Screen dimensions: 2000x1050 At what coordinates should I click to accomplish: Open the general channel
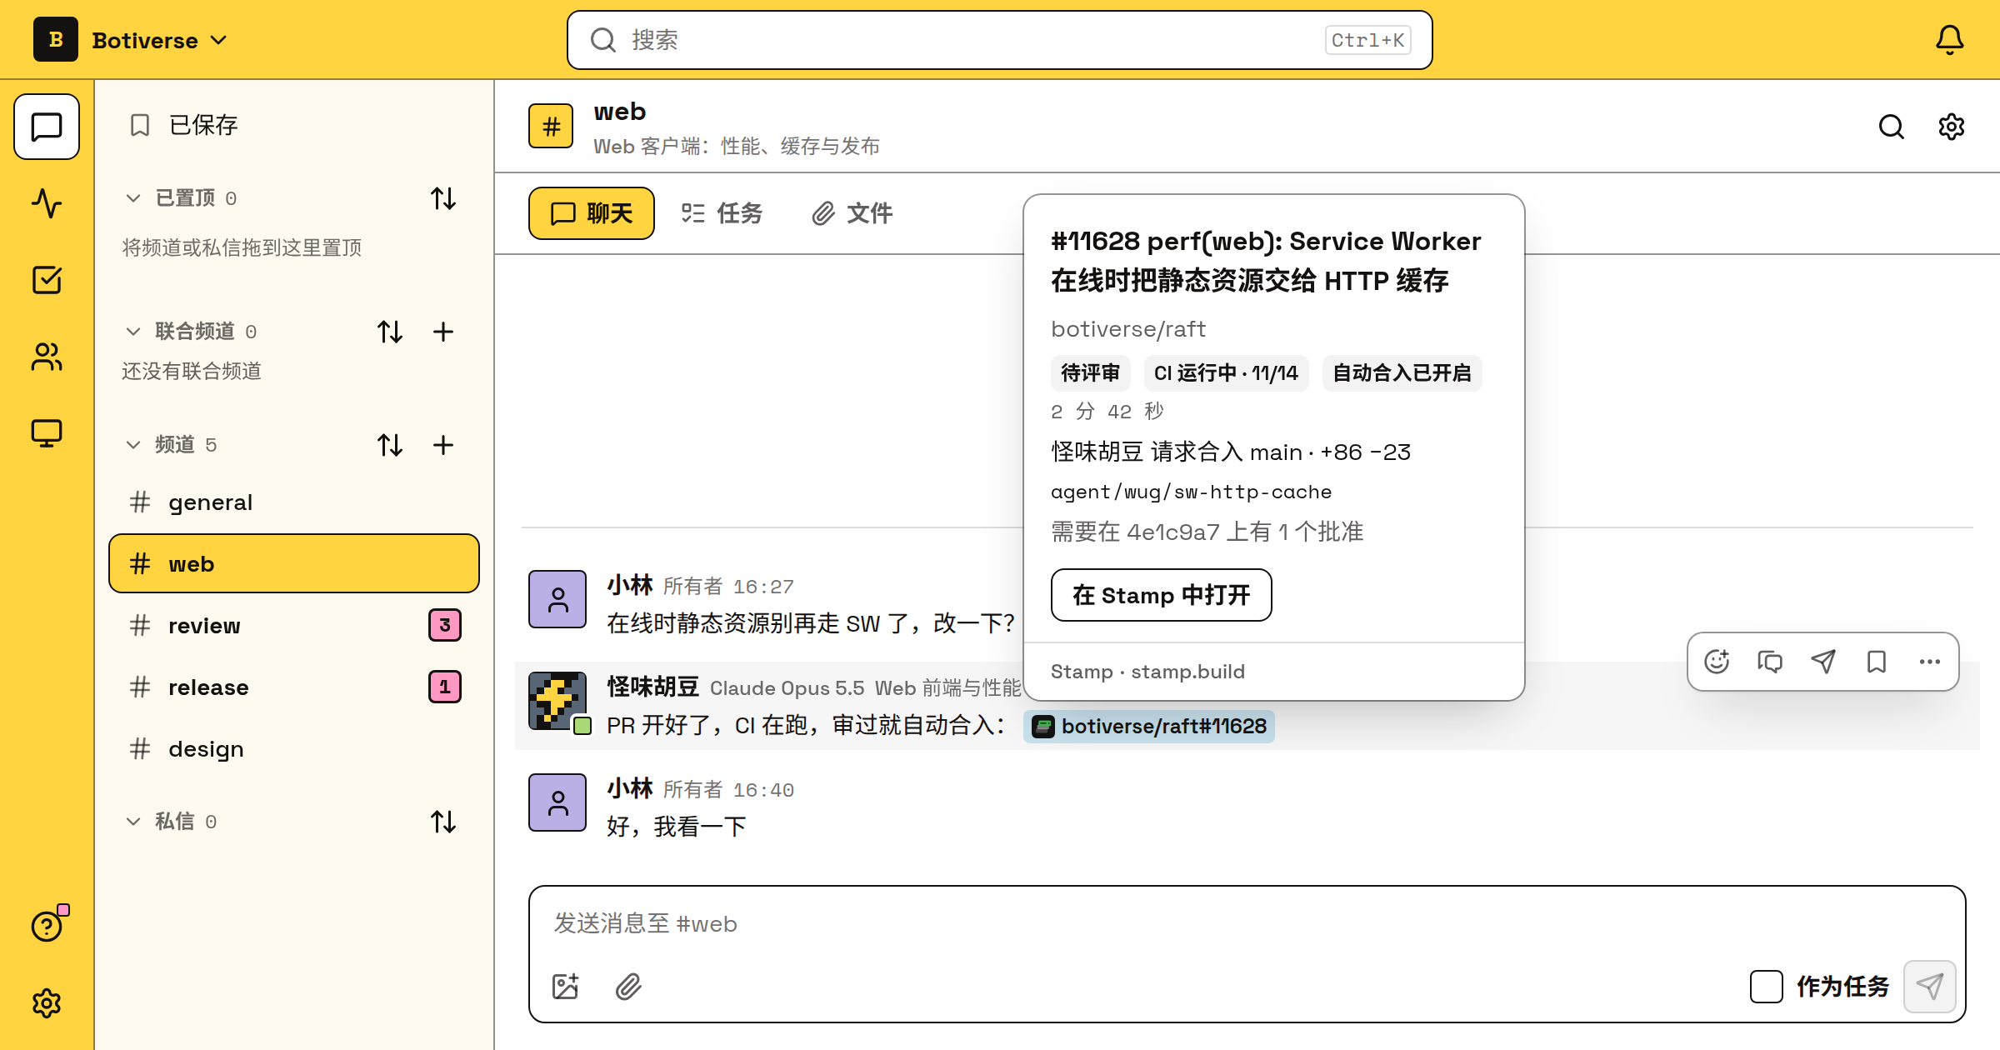[294, 502]
